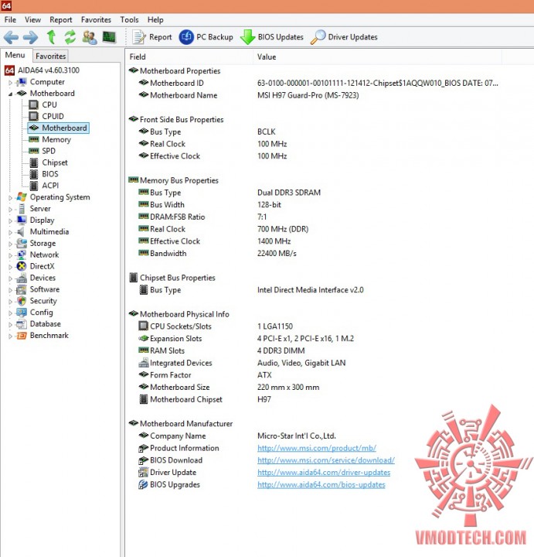Expand the Server tree node
This screenshot has height=557, width=534.
coord(10,210)
